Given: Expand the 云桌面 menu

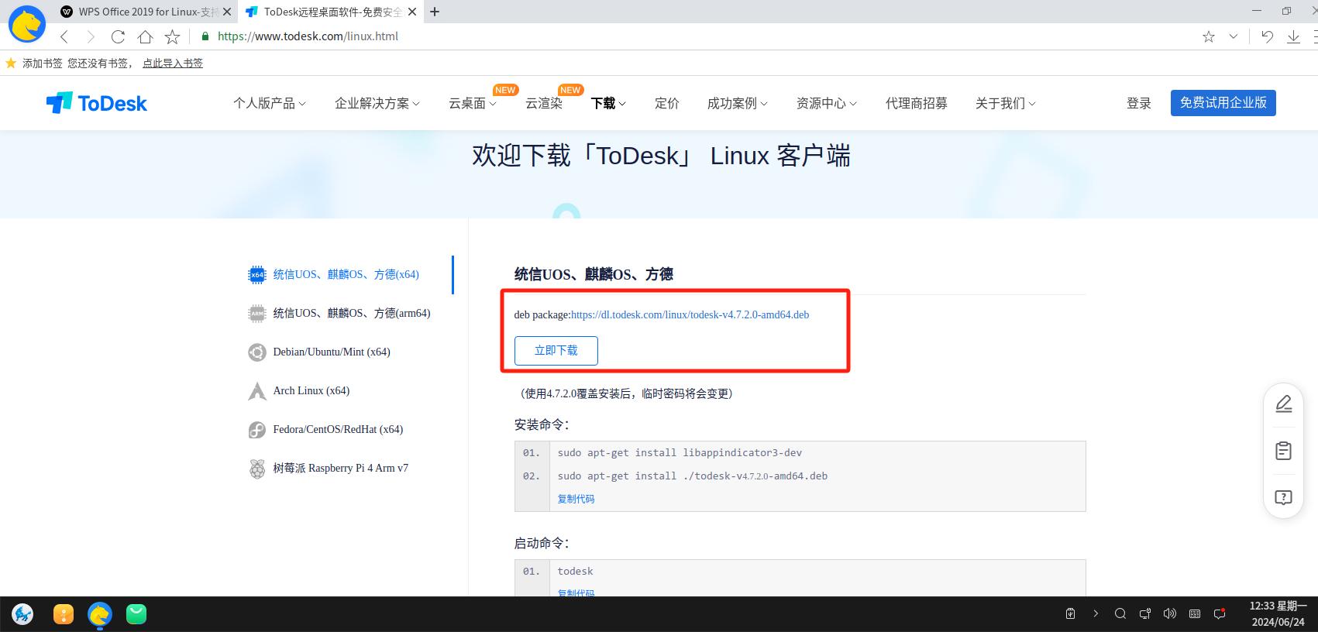Looking at the screenshot, I should click(x=472, y=103).
